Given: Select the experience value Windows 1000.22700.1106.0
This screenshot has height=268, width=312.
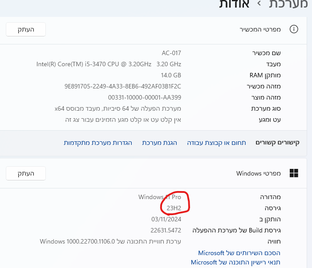Looking at the screenshot, I should click(x=110, y=242).
